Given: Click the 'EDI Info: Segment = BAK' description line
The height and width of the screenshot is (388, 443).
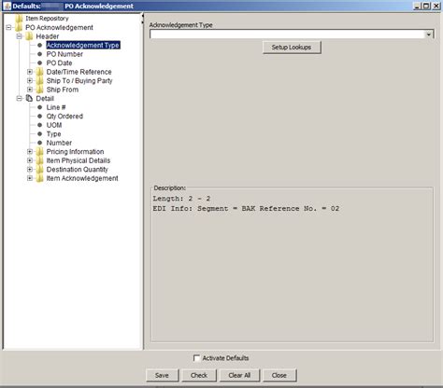Looking at the screenshot, I should [246, 209].
